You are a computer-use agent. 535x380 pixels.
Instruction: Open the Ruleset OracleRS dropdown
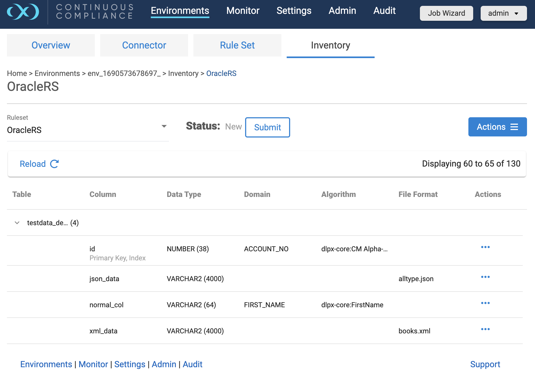(x=164, y=126)
